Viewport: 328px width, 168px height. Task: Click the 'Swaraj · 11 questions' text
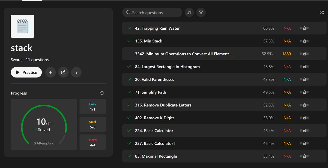coord(30,60)
